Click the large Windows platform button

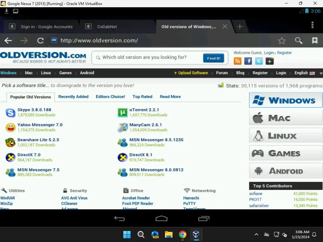(x=285, y=100)
